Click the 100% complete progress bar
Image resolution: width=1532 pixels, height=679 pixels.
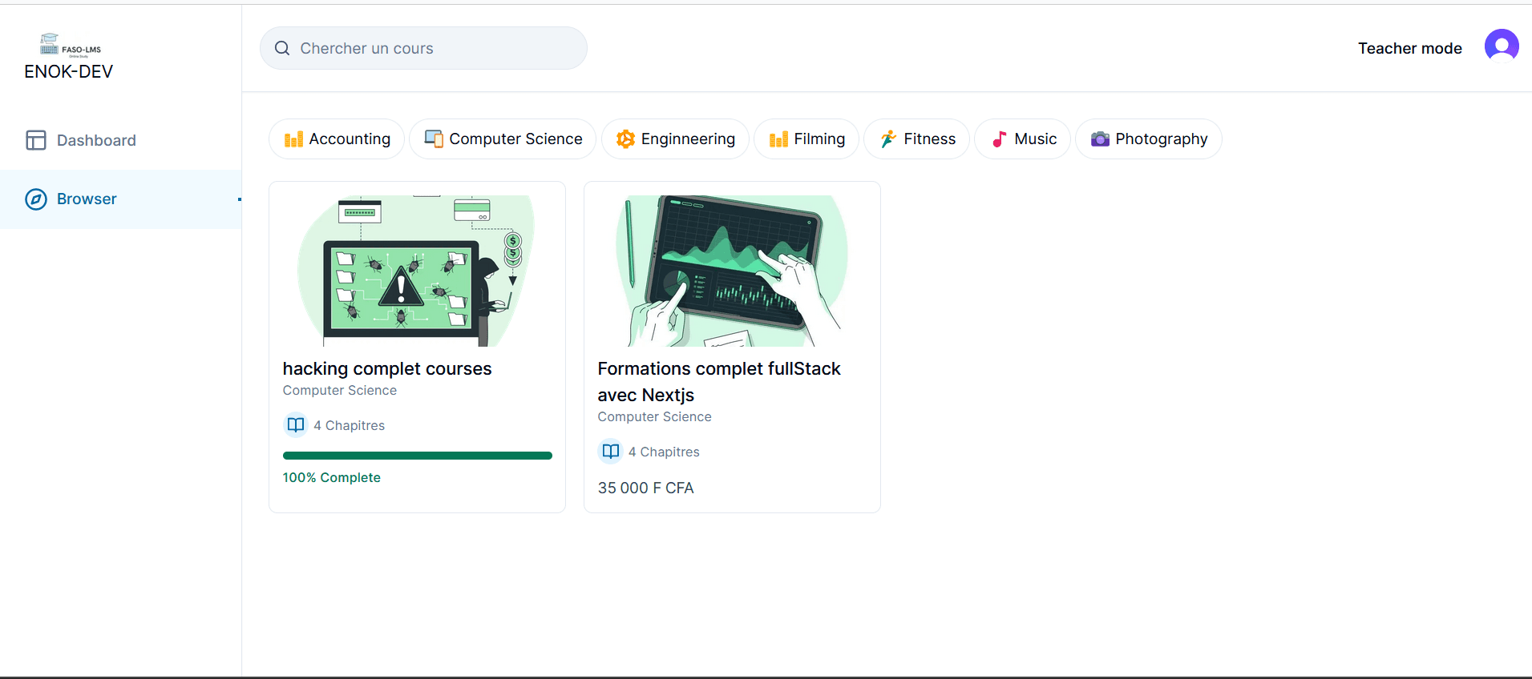[x=417, y=456]
